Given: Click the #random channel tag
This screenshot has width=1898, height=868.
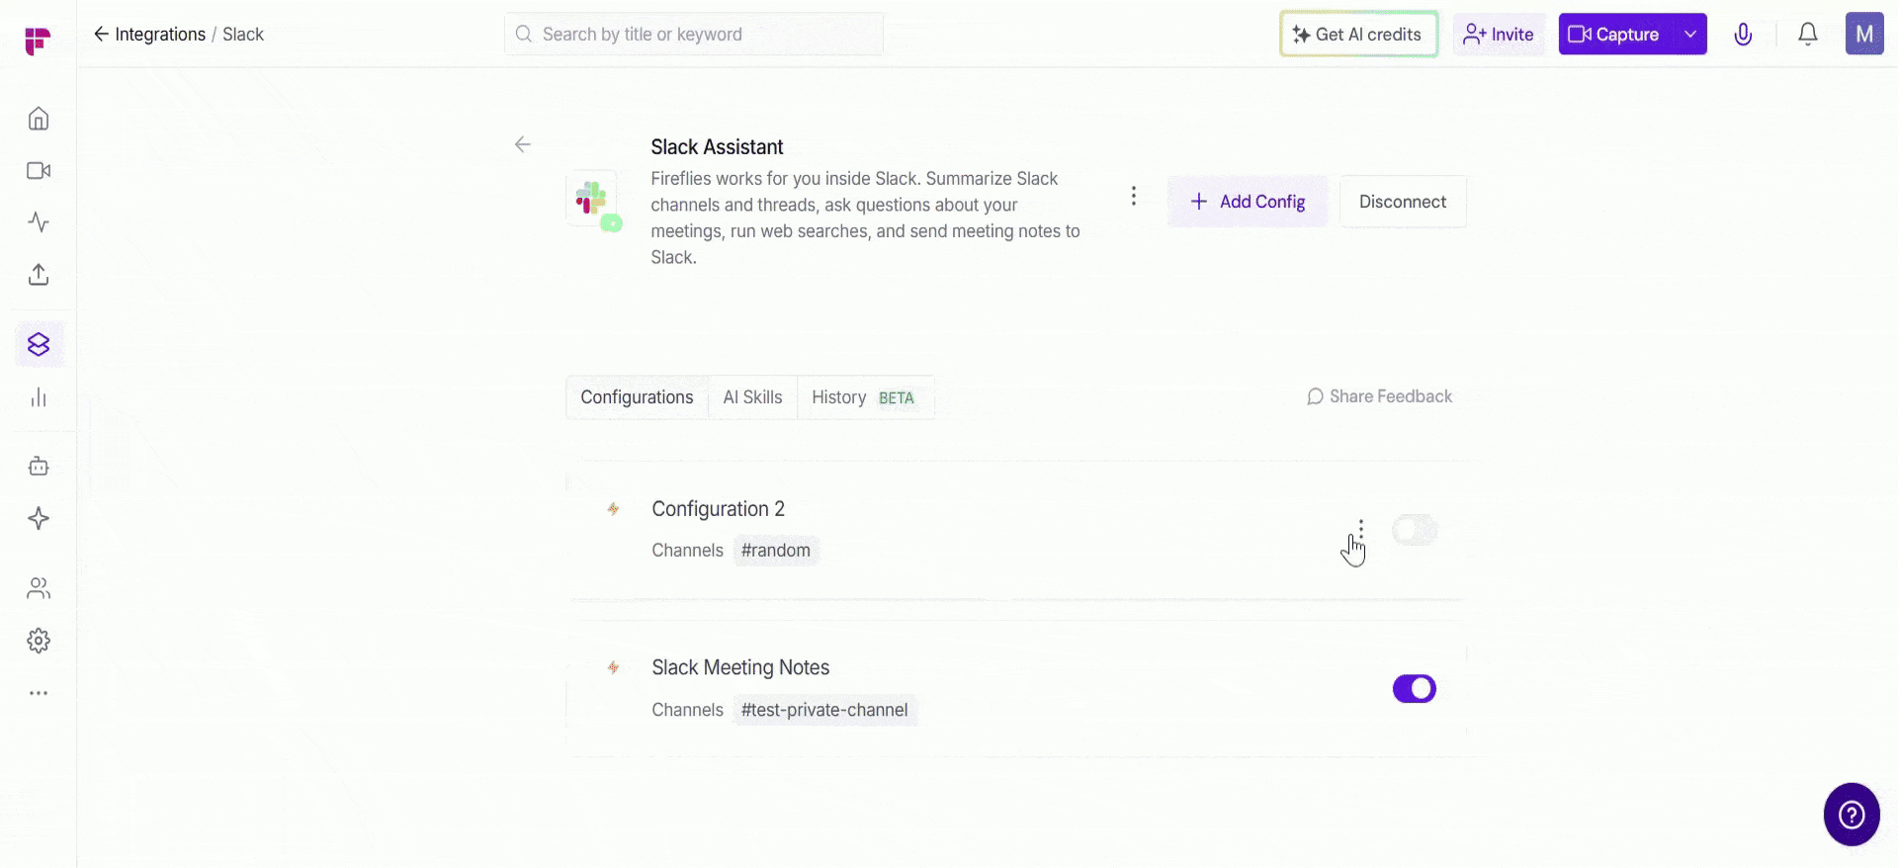Looking at the screenshot, I should tap(776, 551).
